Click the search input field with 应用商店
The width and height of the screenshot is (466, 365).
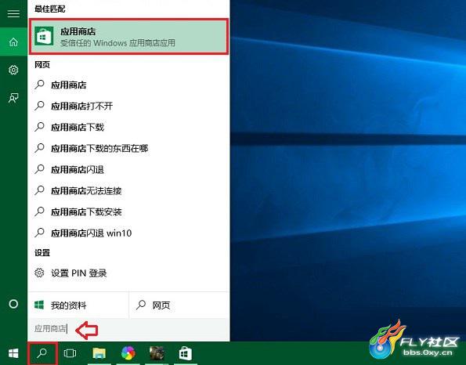coord(128,329)
